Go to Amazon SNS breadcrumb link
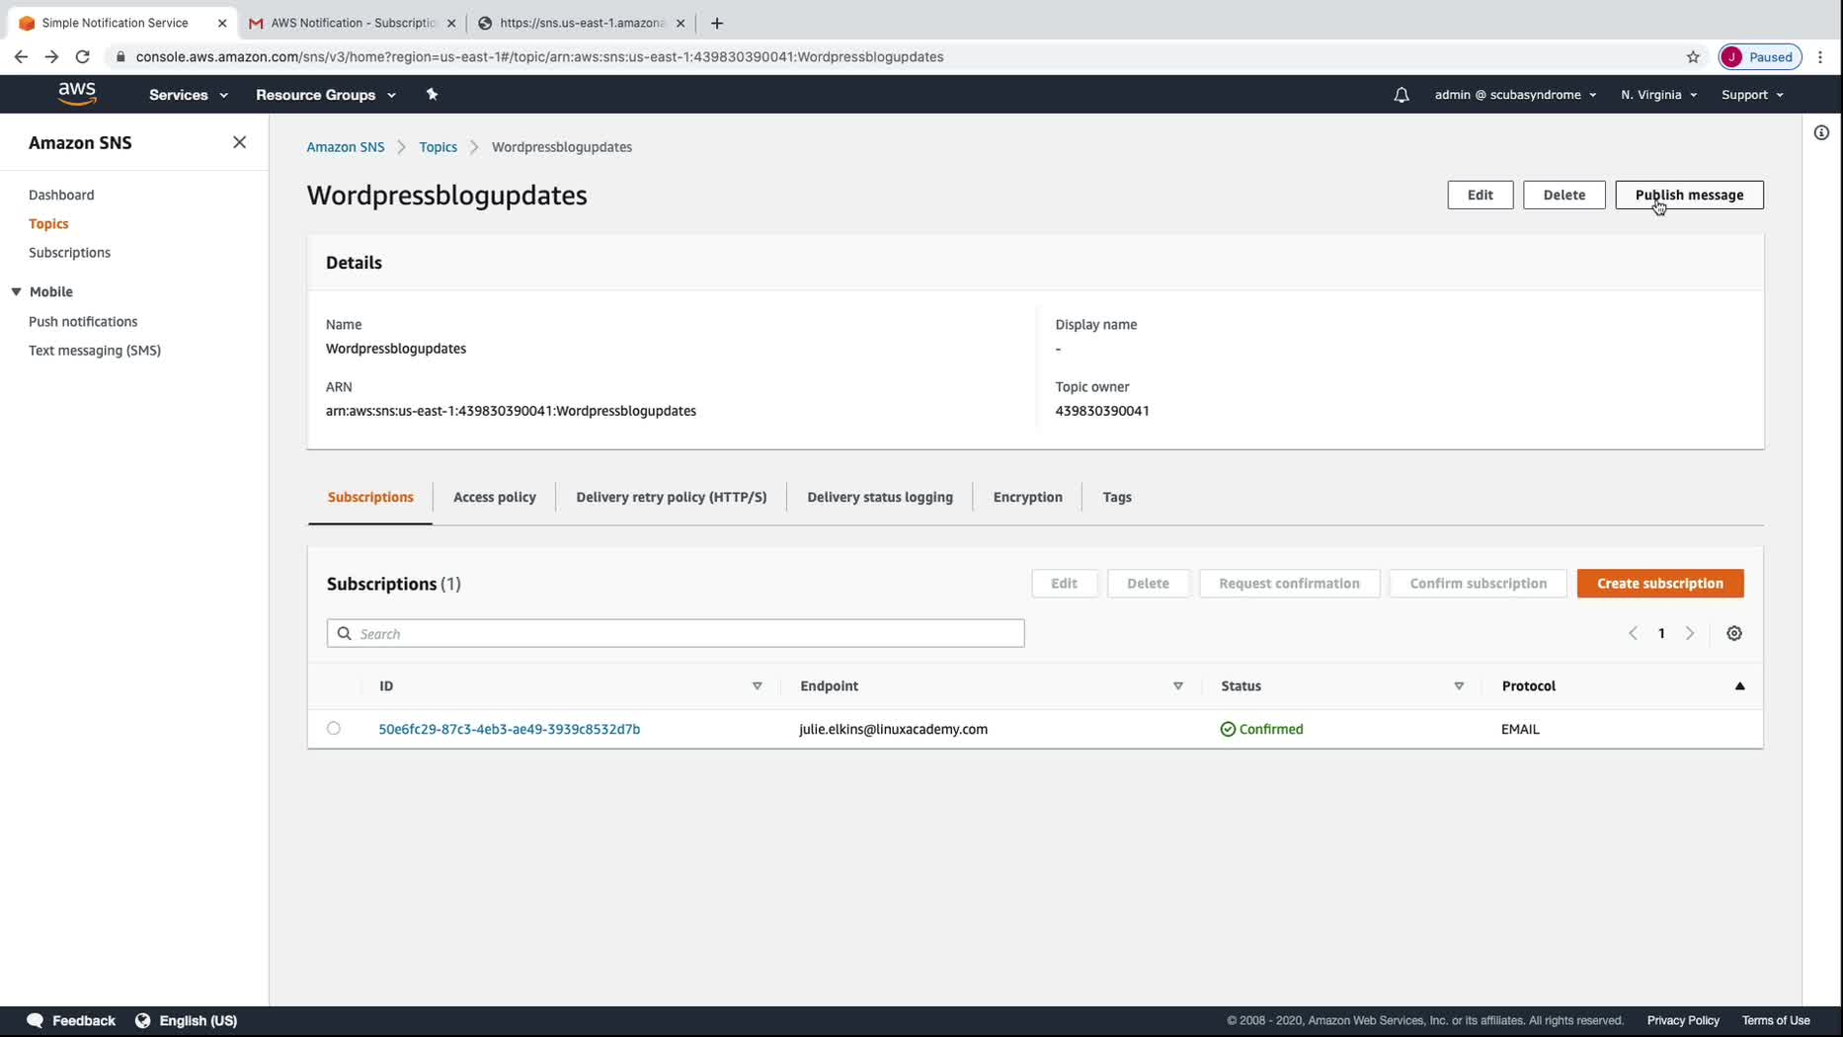This screenshot has width=1843, height=1037. (x=345, y=147)
